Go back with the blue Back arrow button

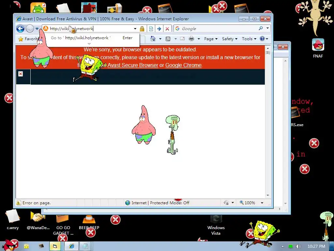21,29
